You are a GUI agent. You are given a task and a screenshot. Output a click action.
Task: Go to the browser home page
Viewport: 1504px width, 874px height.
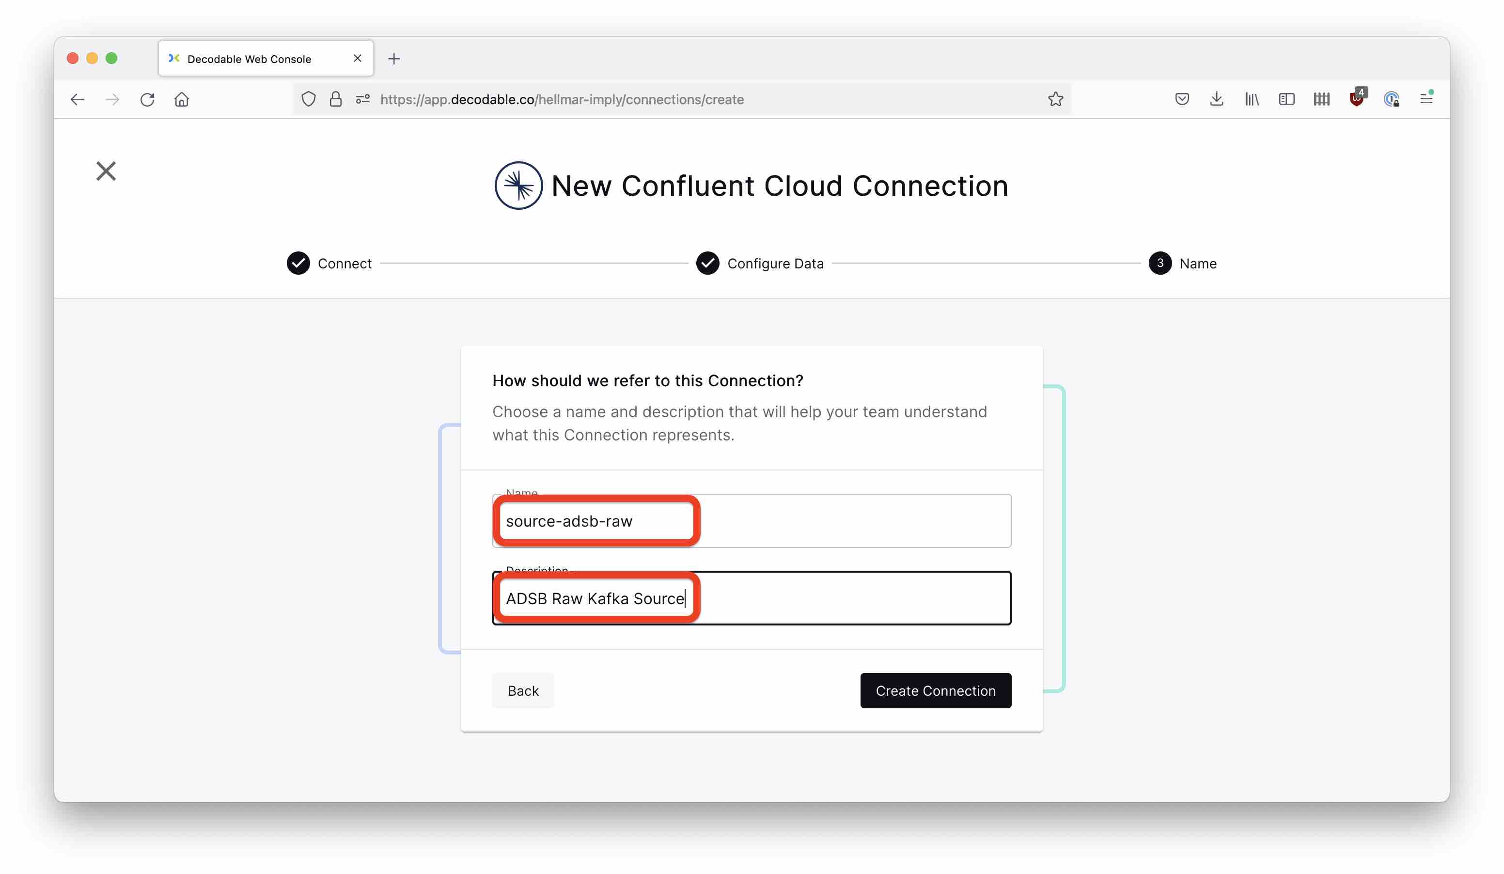point(181,99)
